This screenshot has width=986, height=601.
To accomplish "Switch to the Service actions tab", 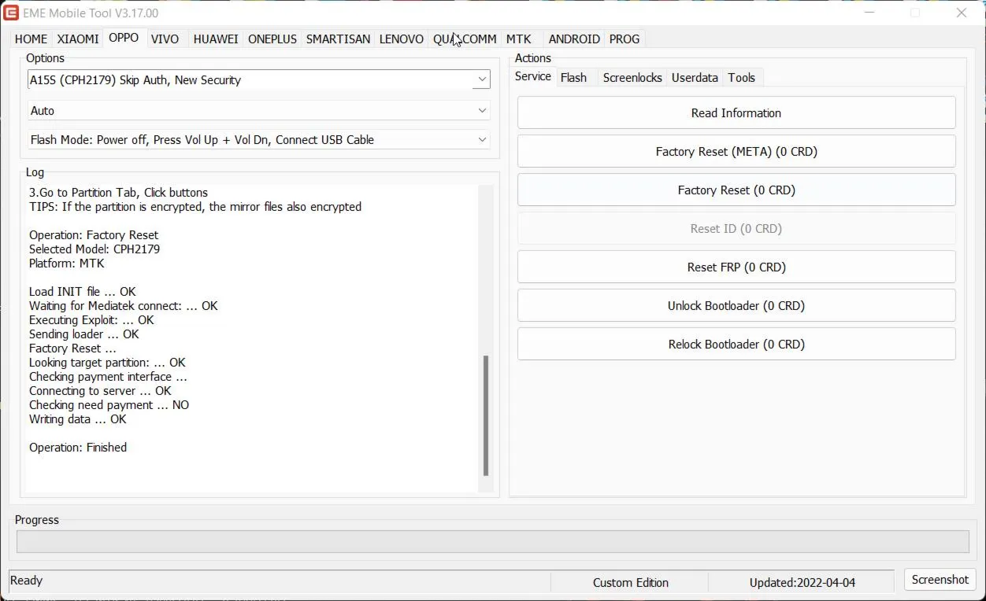I will coord(533,76).
